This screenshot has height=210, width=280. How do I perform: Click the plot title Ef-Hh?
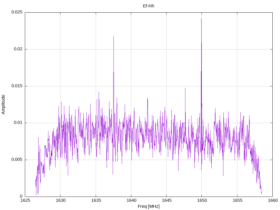tap(148, 6)
